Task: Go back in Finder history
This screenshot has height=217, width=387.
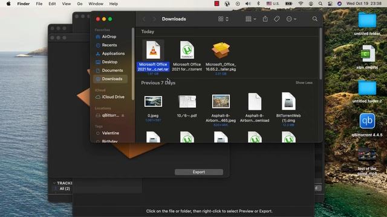Action: [x=144, y=19]
